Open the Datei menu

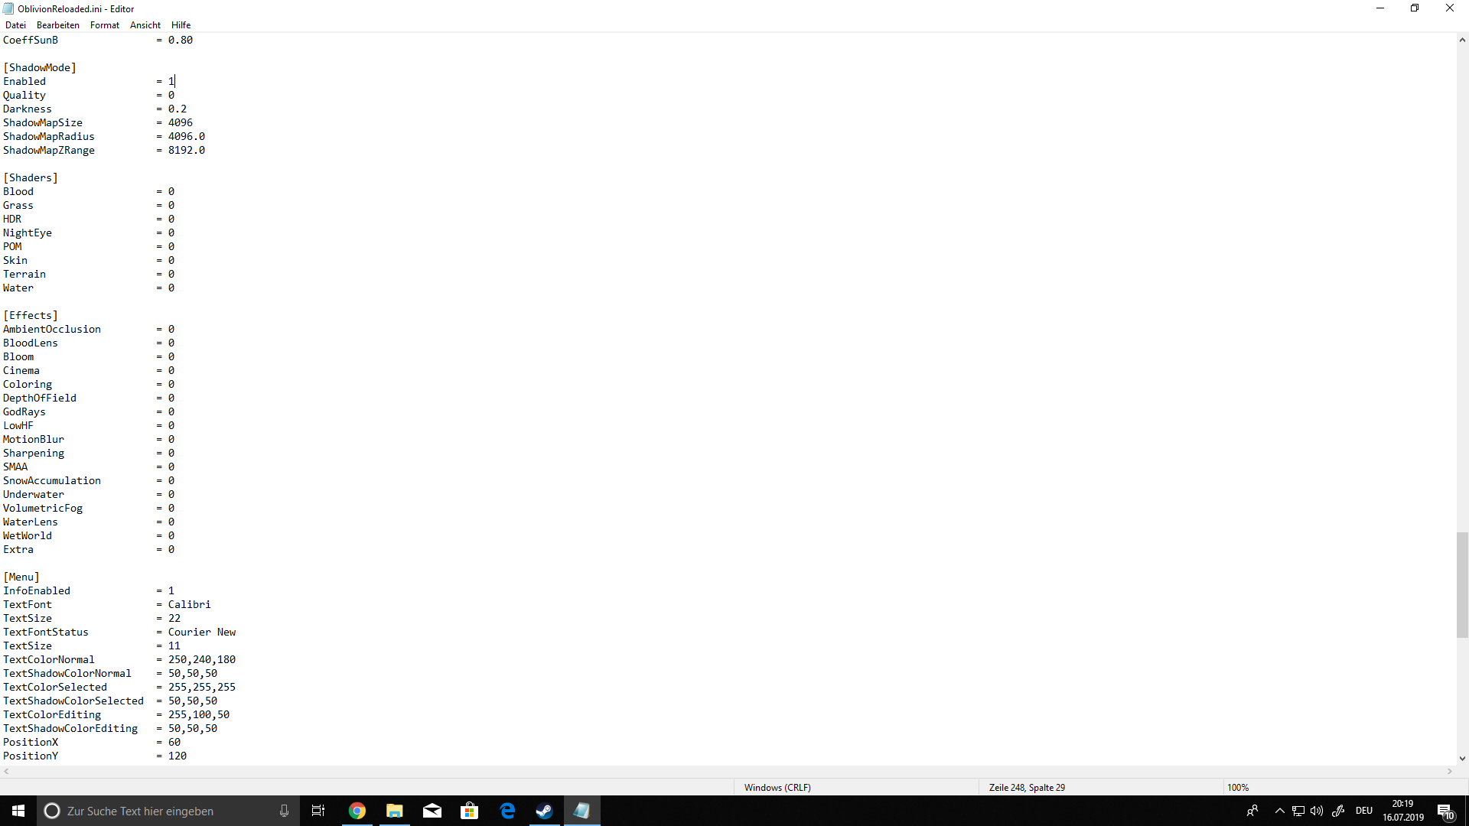click(15, 25)
